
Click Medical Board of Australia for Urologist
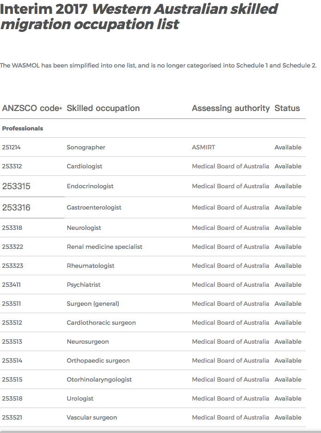230,399
